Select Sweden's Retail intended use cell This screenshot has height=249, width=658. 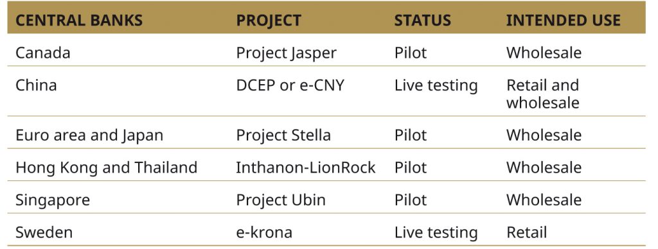[x=527, y=232]
